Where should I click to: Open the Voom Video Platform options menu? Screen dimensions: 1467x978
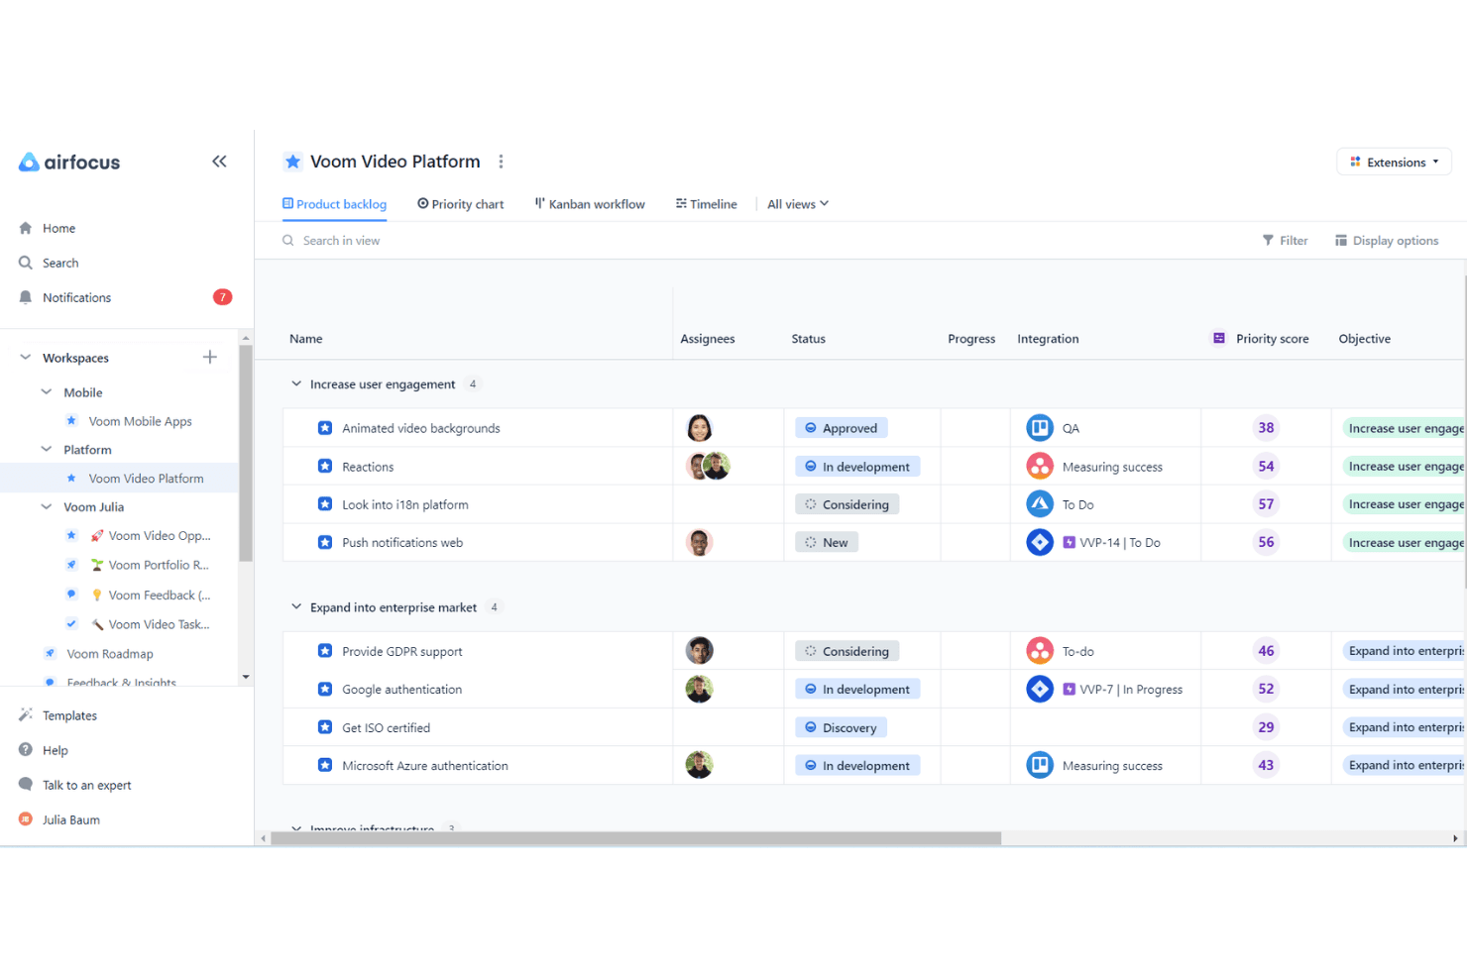point(501,162)
